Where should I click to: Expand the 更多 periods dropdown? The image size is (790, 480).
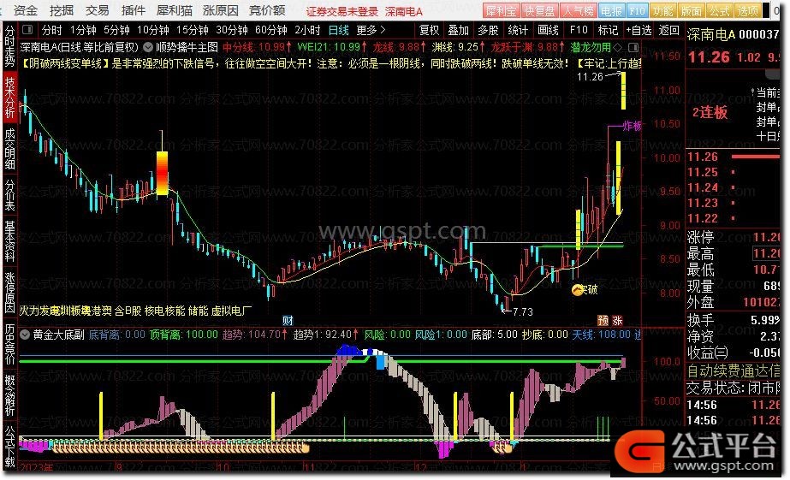tap(371, 30)
